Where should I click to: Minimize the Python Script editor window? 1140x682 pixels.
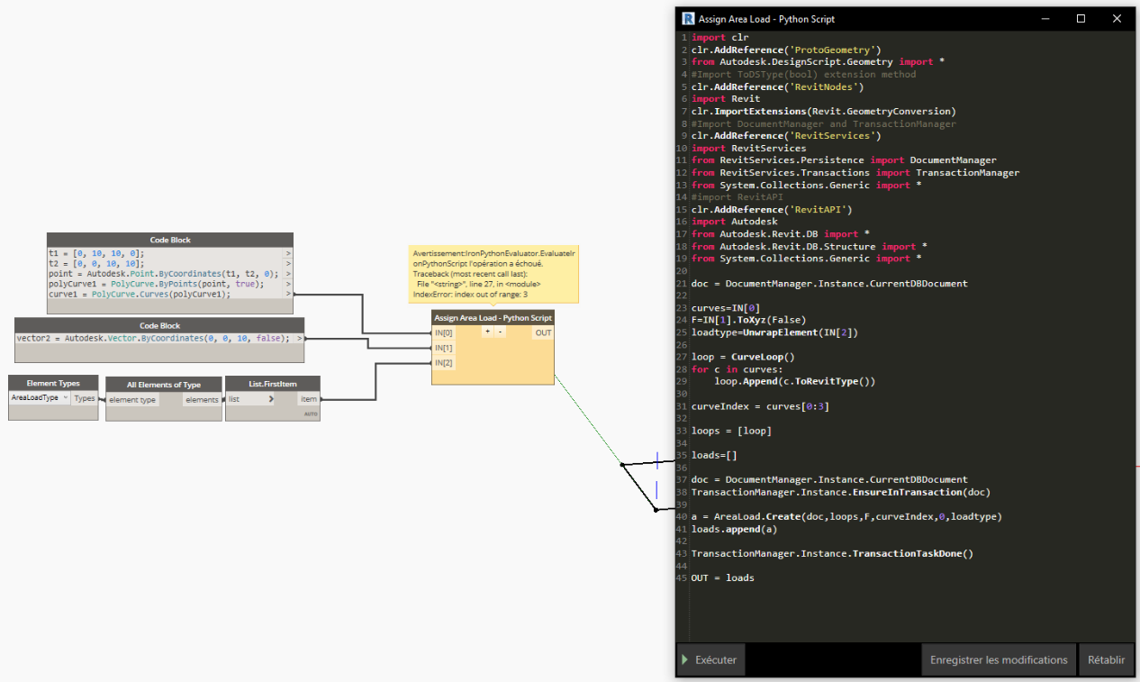point(1047,19)
